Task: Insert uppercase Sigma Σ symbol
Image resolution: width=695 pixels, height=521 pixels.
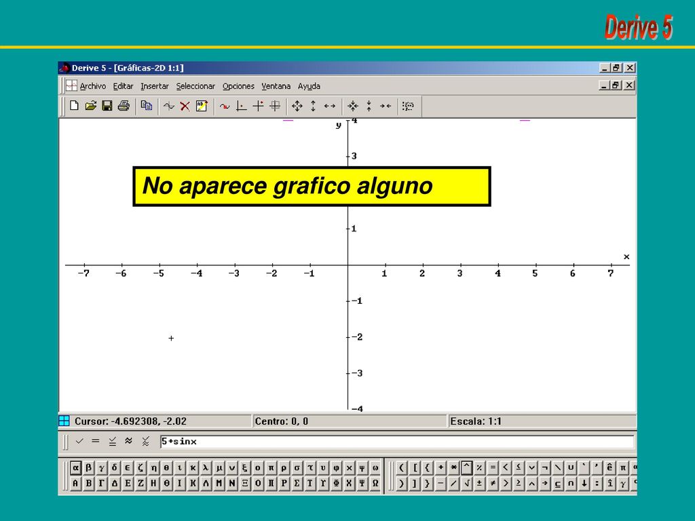Action: pyautogui.click(x=297, y=483)
